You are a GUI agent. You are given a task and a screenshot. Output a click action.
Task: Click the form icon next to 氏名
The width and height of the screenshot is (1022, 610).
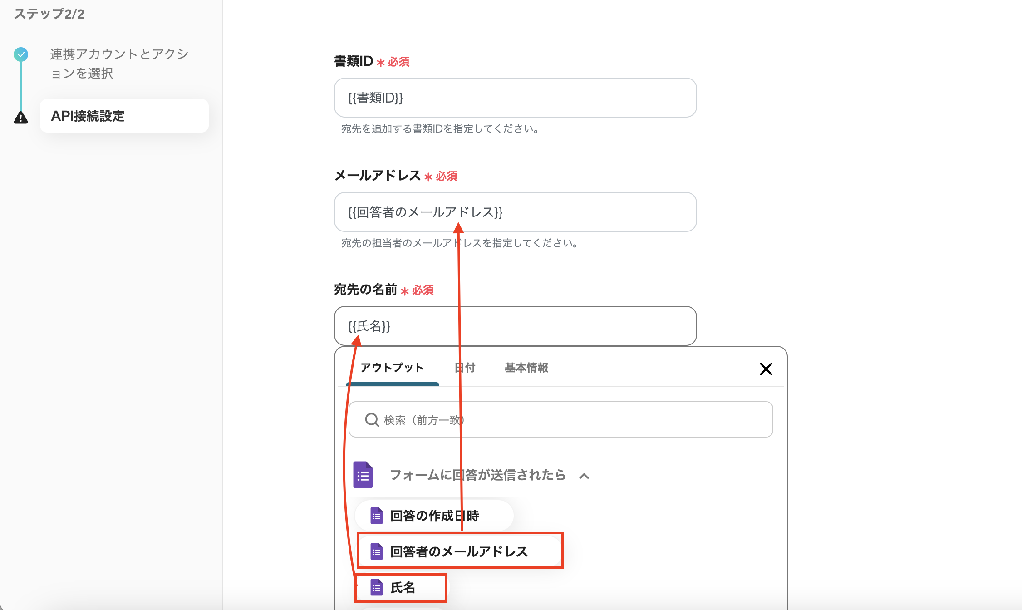(x=376, y=587)
